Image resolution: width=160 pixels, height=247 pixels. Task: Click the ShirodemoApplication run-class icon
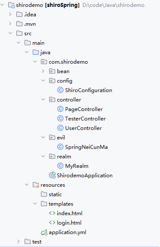[x=52, y=175]
